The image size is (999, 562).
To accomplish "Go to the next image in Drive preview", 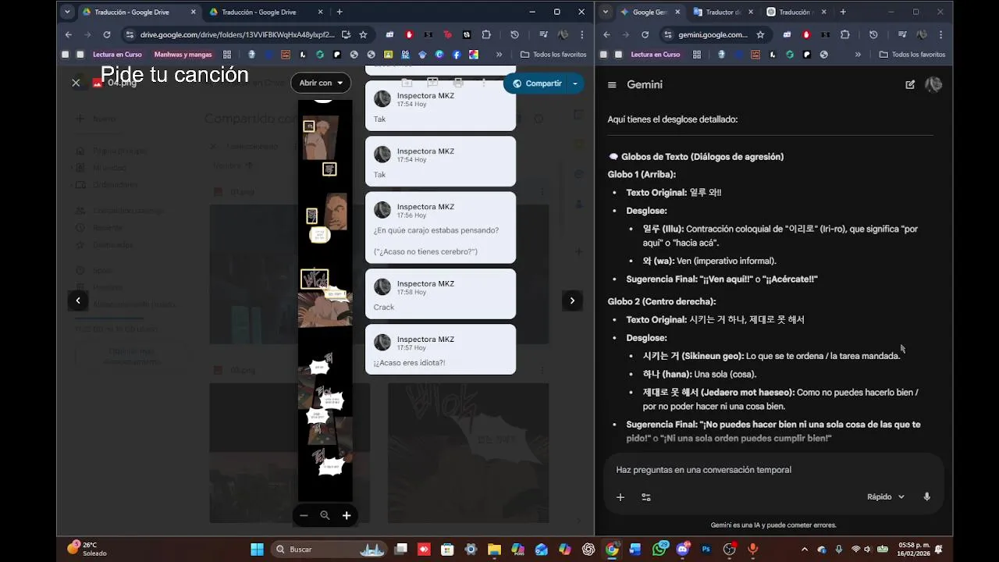I will pos(572,301).
